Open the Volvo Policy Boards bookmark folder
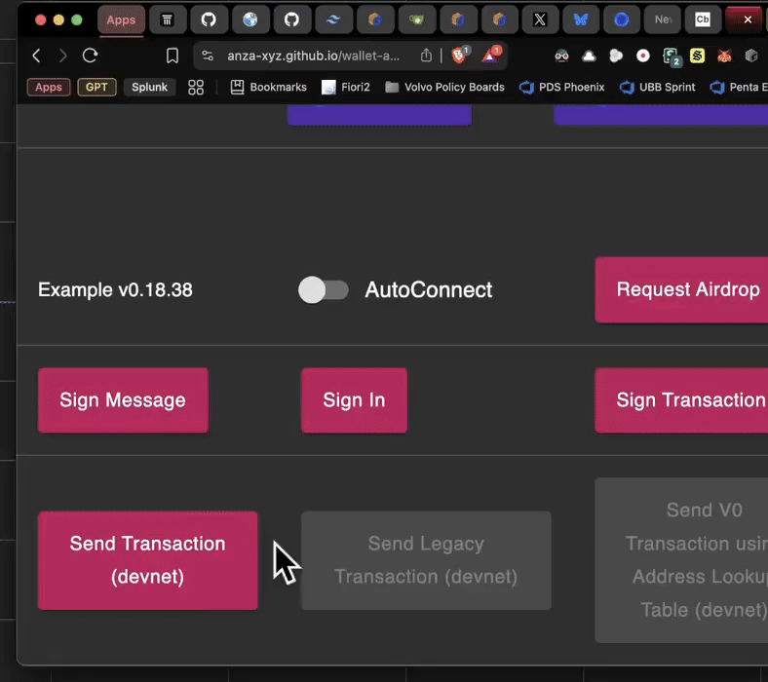The width and height of the screenshot is (768, 682). tap(444, 87)
